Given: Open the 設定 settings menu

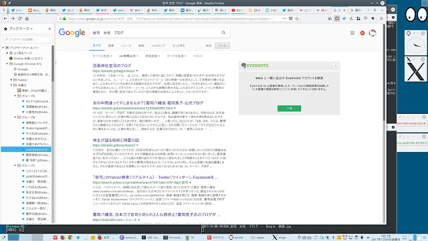Looking at the screenshot, I should (209, 46).
